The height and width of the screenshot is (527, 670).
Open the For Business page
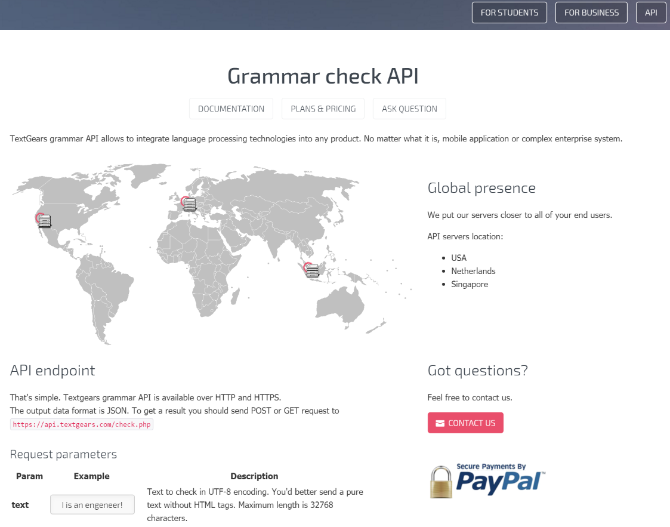[x=591, y=13]
